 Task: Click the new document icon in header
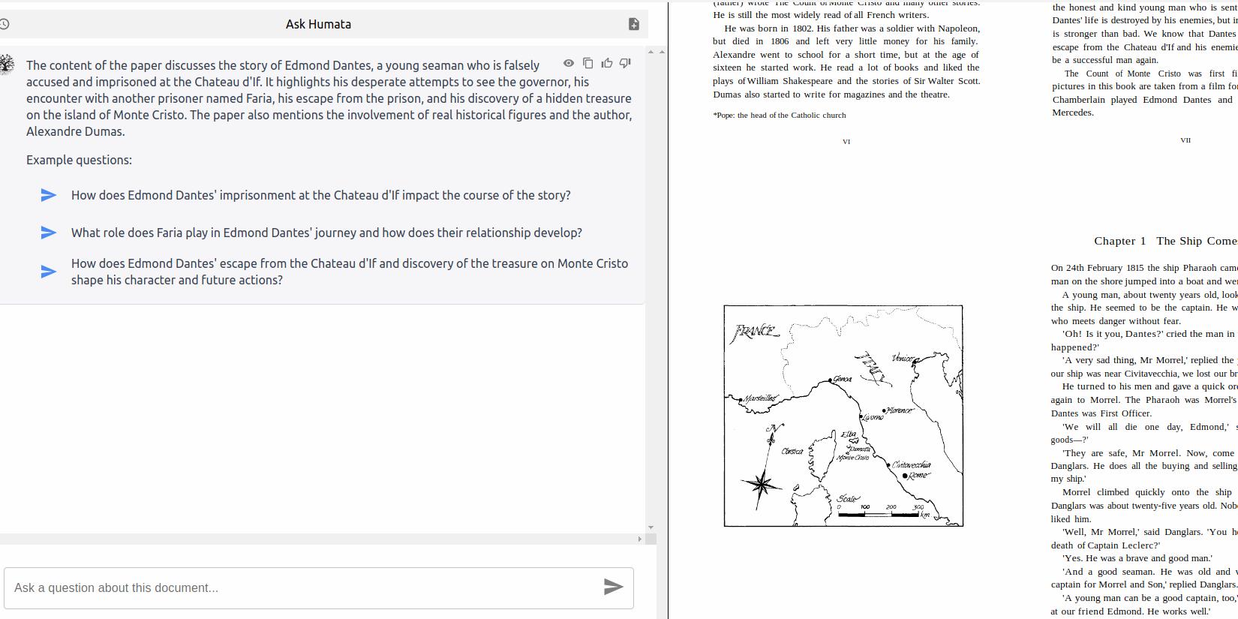pyautogui.click(x=633, y=24)
